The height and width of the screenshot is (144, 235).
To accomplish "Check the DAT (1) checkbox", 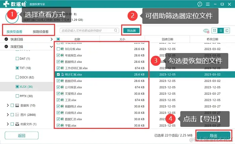I will (17, 58).
